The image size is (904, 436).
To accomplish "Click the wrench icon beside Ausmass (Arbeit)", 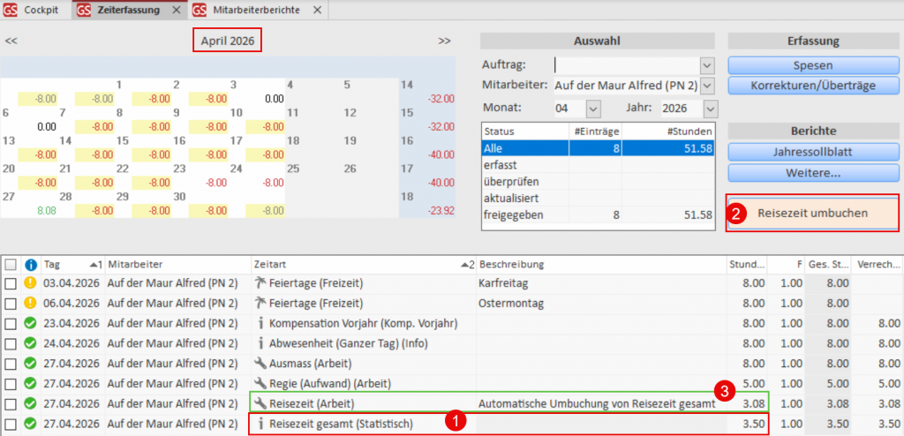I will (260, 364).
